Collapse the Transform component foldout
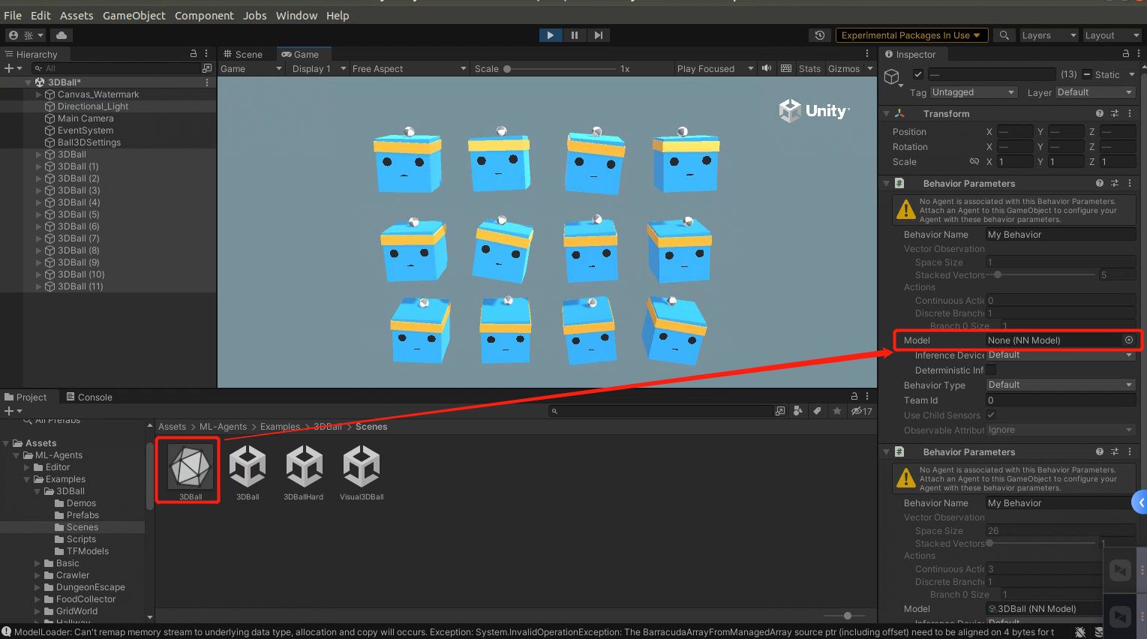The width and height of the screenshot is (1147, 639). (x=886, y=113)
